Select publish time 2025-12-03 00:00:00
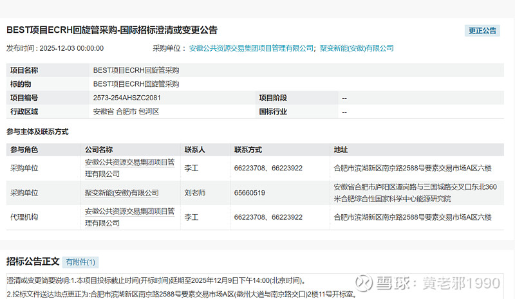 click(71, 48)
